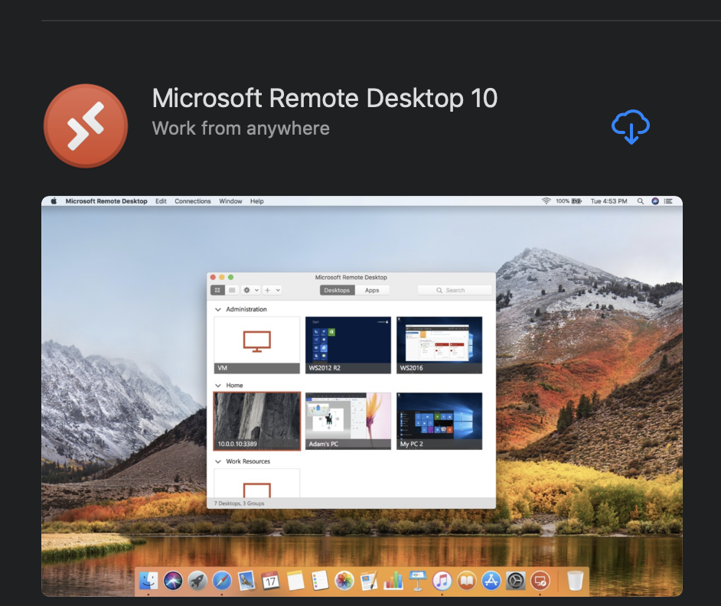721x606 pixels.
Task: Click the "7 Desktops, 3 Groups" status text
Action: [239, 503]
